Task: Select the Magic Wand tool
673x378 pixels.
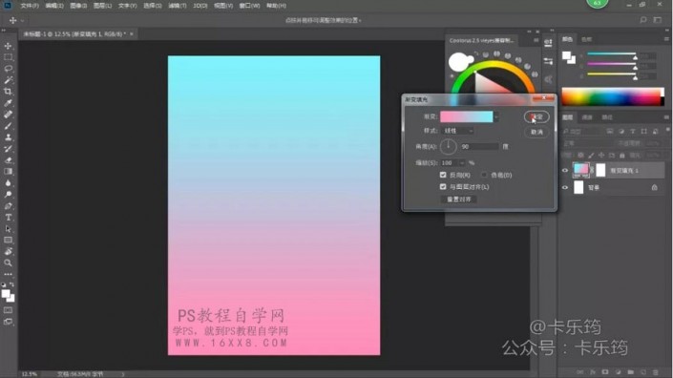Action: (x=9, y=80)
